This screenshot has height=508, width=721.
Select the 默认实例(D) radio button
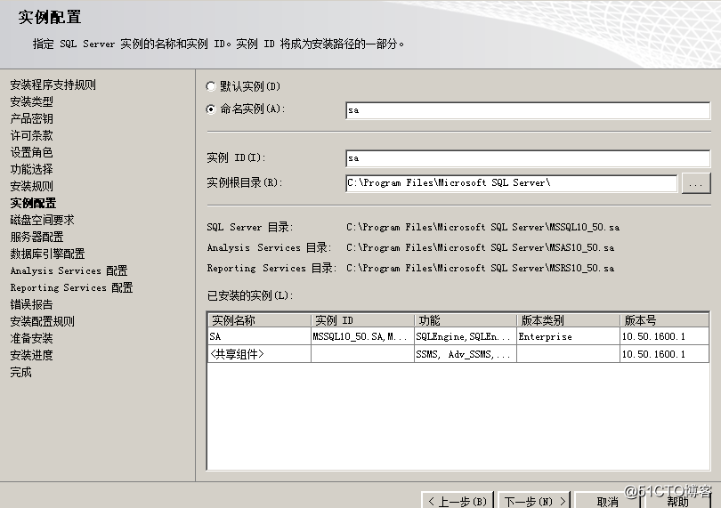point(211,86)
